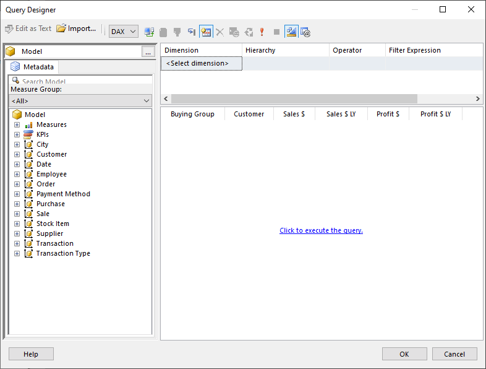Click the 'Click to execute the query' link
The image size is (486, 369).
coord(321,230)
